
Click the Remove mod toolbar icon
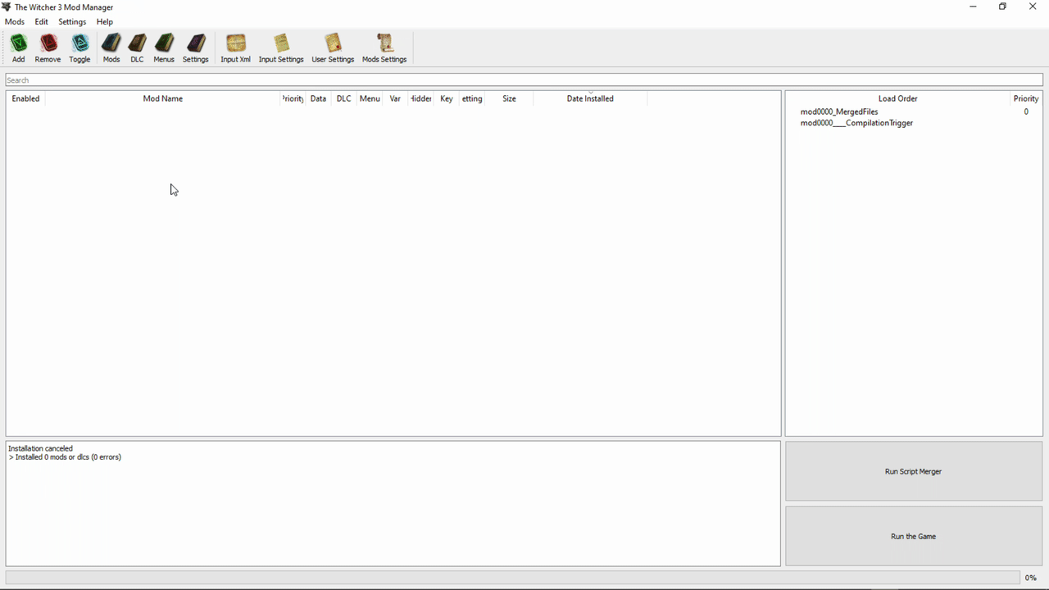[x=48, y=48]
